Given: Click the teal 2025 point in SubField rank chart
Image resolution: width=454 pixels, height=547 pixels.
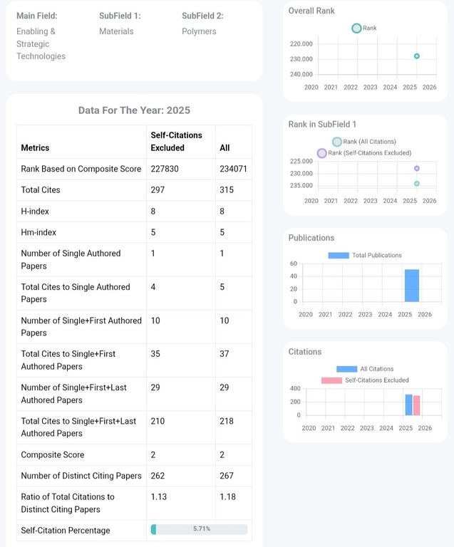Looking at the screenshot, I should coord(417,184).
